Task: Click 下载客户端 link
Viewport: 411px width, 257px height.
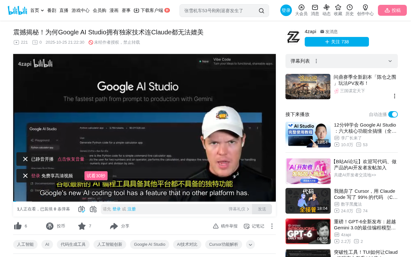Action: 152,10
